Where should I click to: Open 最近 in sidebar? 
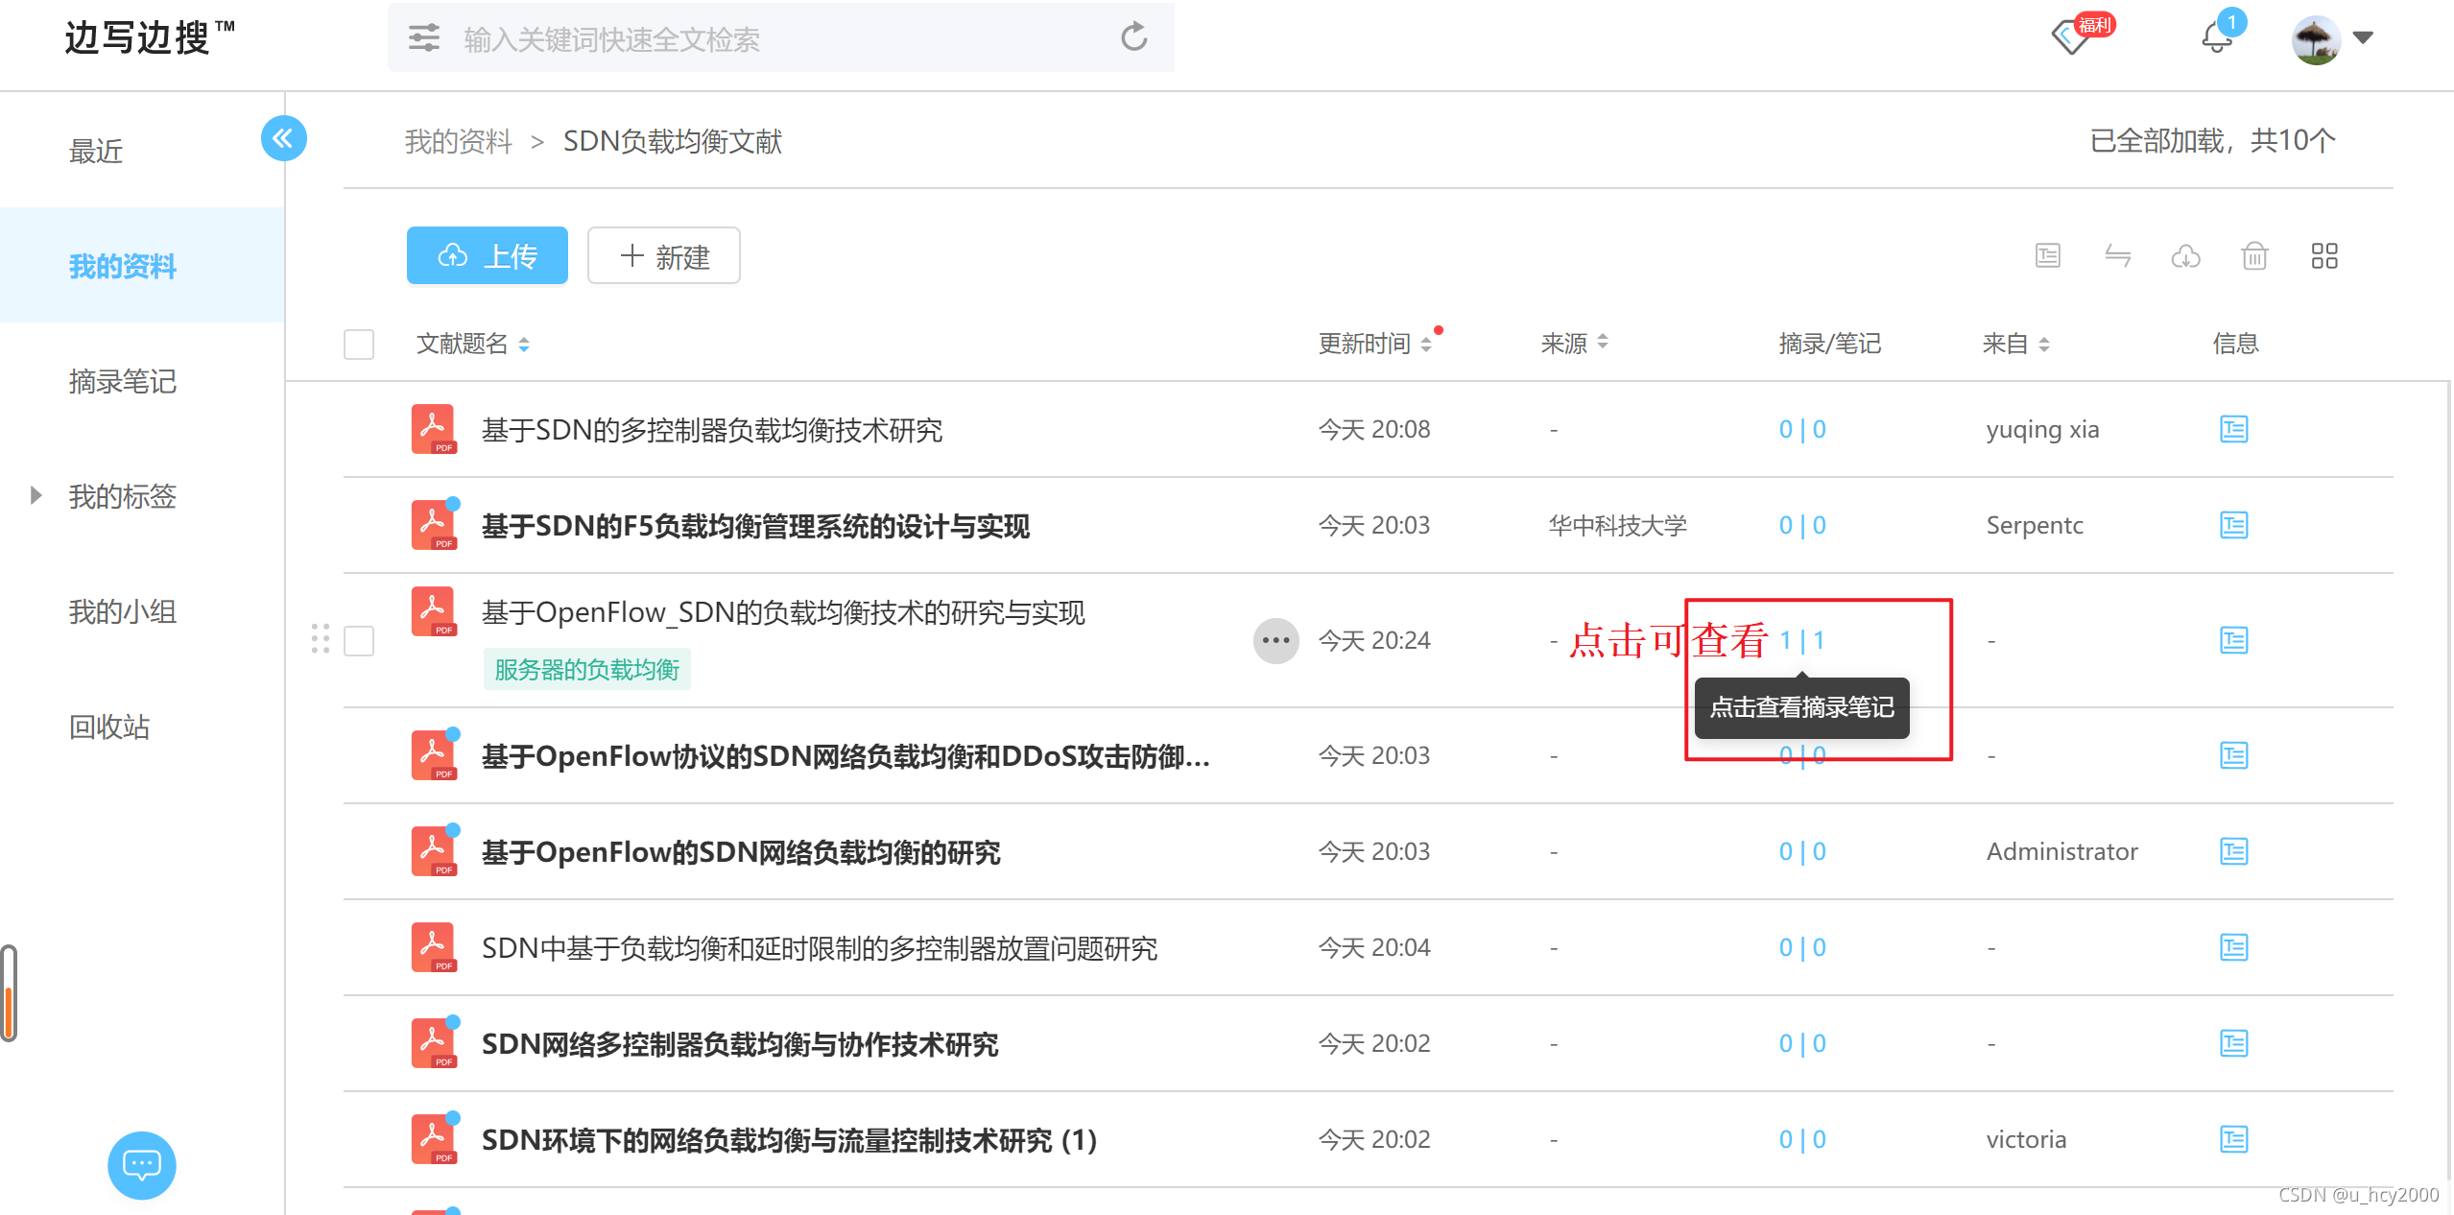click(96, 151)
